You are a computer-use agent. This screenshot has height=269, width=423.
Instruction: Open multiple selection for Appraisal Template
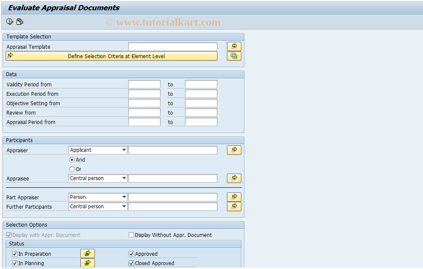tap(234, 47)
